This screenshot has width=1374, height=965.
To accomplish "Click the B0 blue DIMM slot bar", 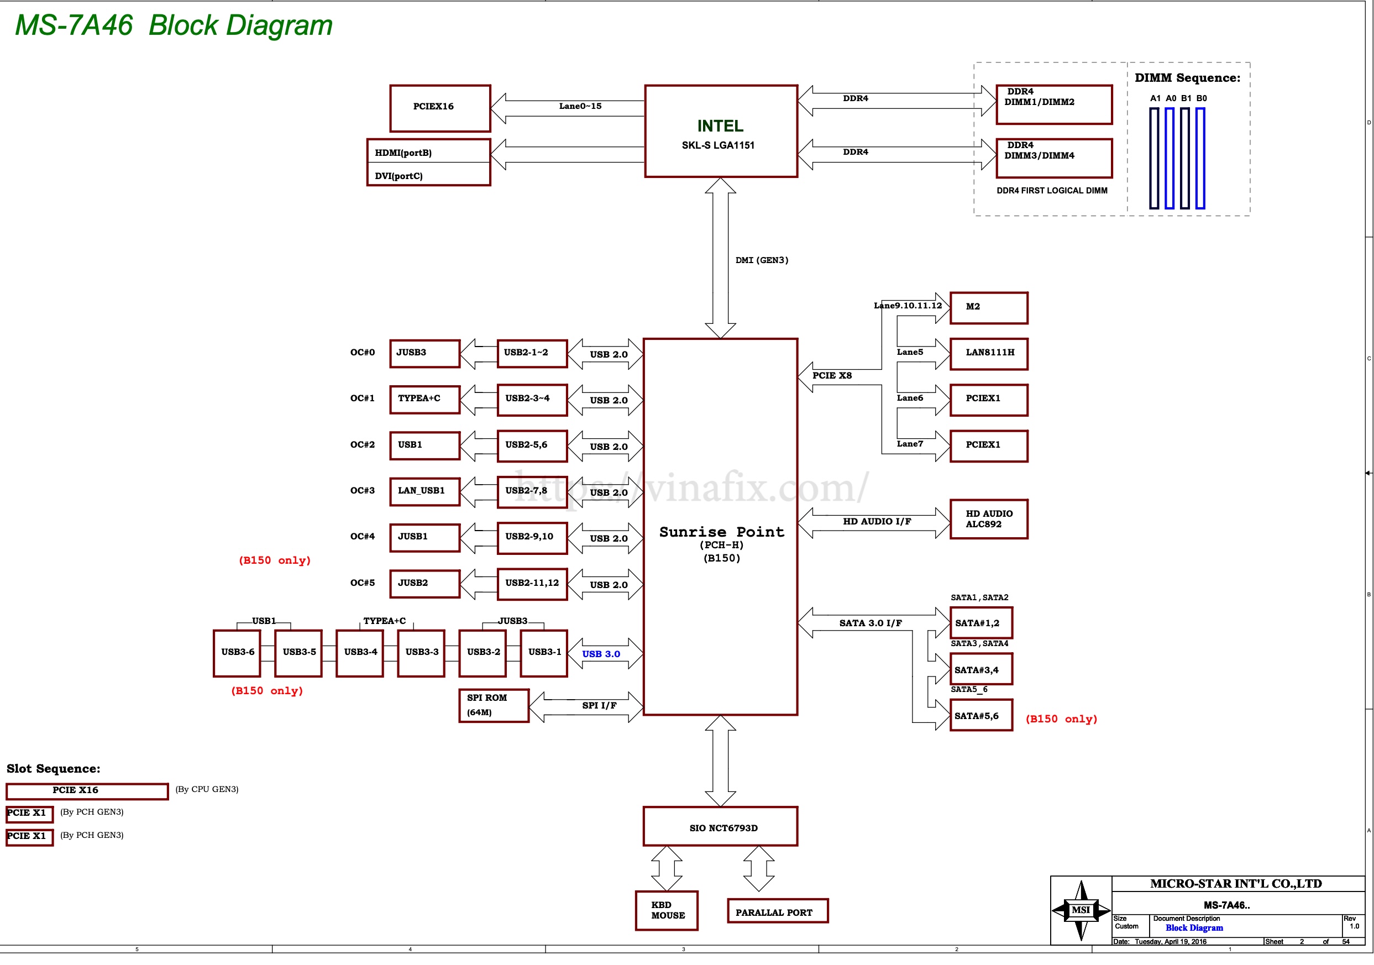I will pyautogui.click(x=1200, y=158).
